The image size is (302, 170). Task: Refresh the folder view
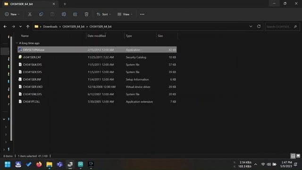[259, 26]
